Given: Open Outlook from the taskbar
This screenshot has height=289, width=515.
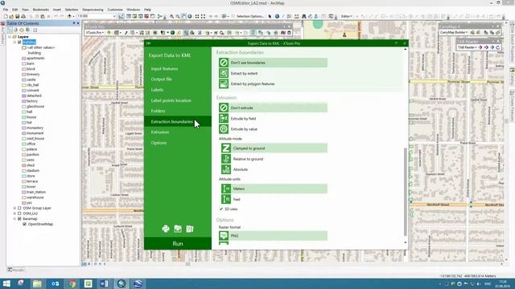Looking at the screenshot, I should [55, 283].
